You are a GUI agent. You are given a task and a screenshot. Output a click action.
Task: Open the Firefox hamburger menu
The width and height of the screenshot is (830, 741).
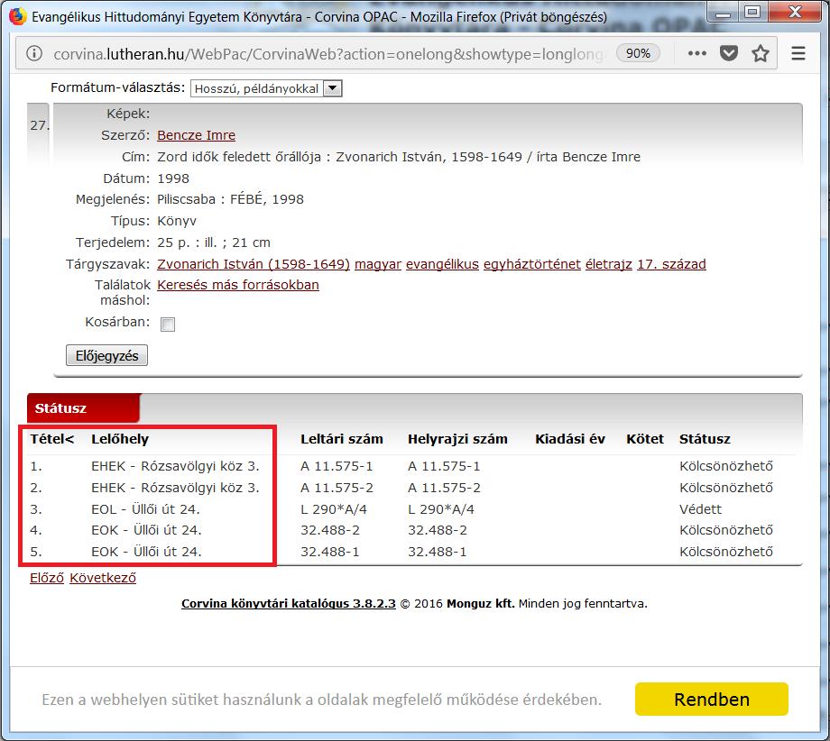coord(798,53)
